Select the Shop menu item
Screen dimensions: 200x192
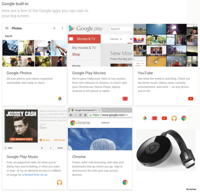(x=76, y=54)
